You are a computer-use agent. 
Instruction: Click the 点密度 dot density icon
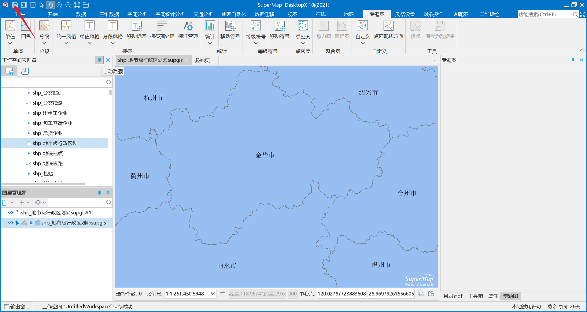click(x=303, y=26)
